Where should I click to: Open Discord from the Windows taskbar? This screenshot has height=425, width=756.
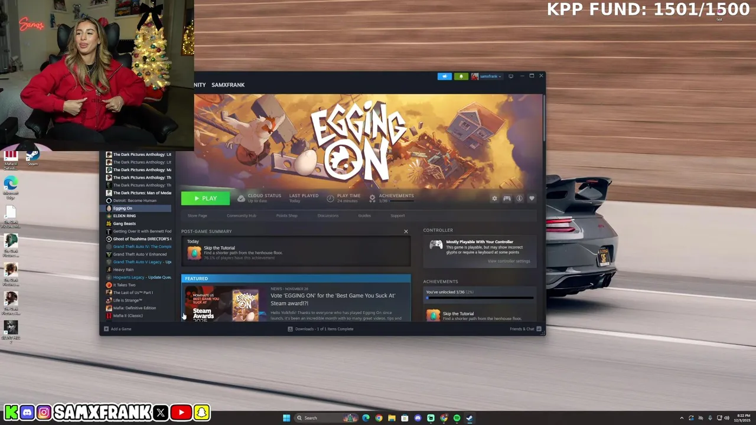point(418,418)
